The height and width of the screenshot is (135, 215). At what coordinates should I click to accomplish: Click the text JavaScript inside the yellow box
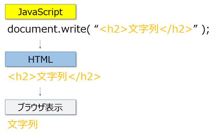(40, 12)
